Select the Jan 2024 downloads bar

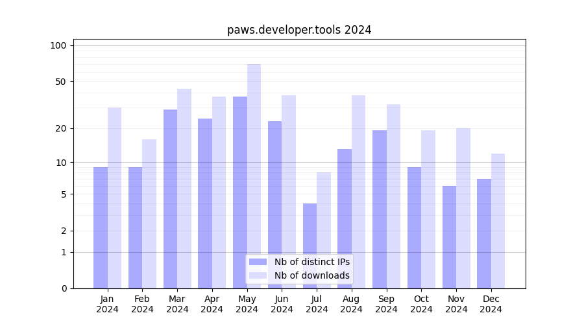[114, 198]
